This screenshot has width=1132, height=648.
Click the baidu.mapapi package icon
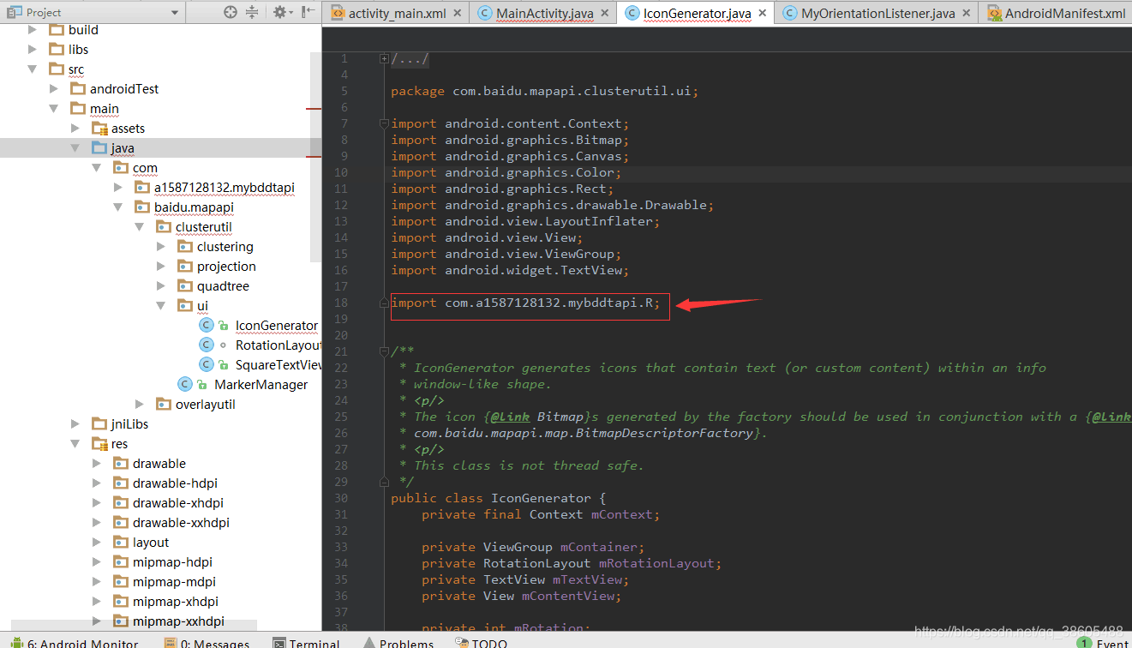pyautogui.click(x=142, y=207)
